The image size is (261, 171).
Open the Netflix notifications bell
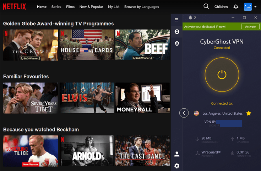point(236,7)
